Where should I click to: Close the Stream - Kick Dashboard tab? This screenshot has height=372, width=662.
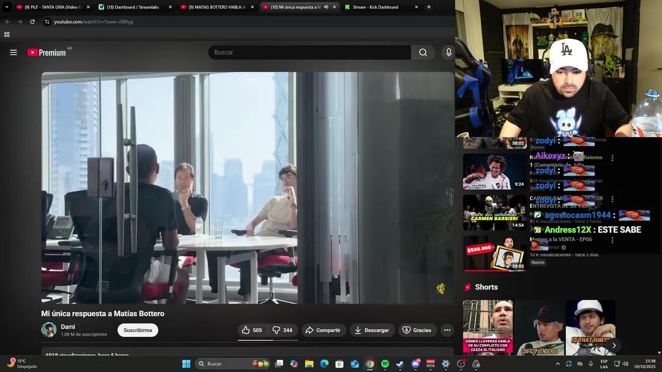416,7
